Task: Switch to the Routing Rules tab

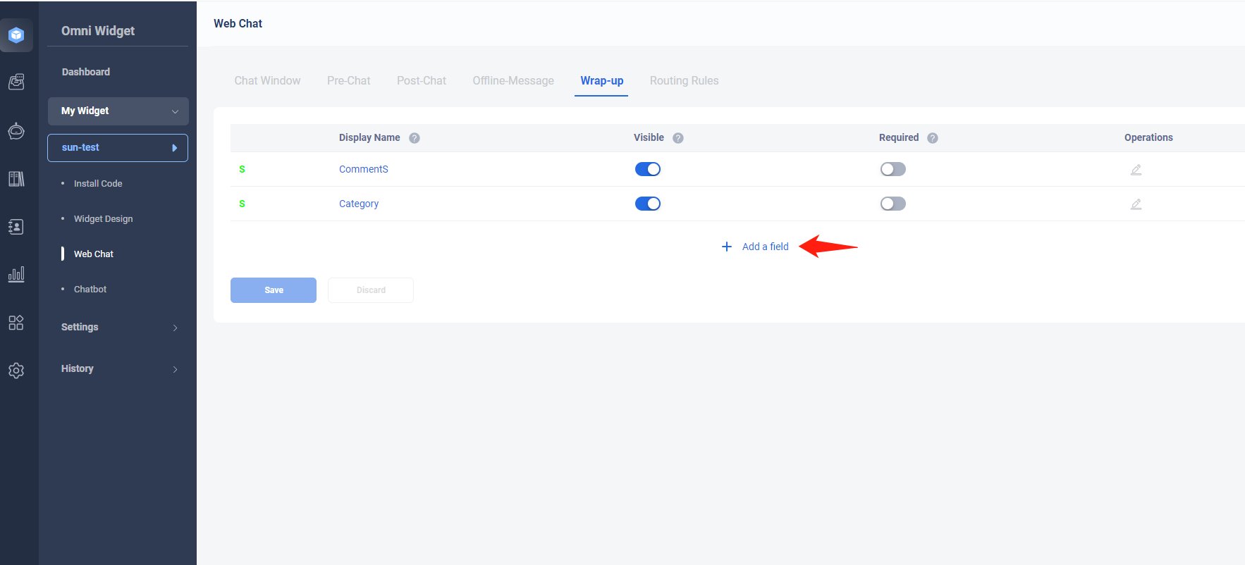Action: pos(684,81)
